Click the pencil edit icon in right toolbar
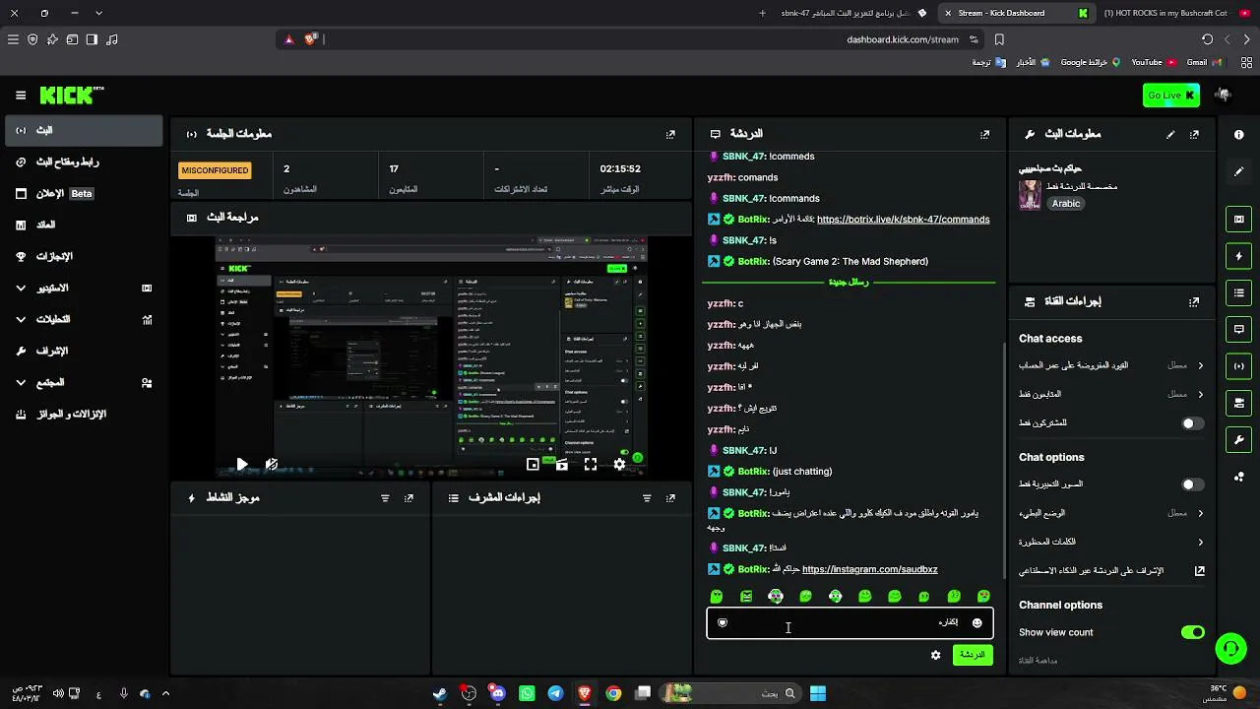Screen dimensions: 1260x709 [x=1238, y=171]
